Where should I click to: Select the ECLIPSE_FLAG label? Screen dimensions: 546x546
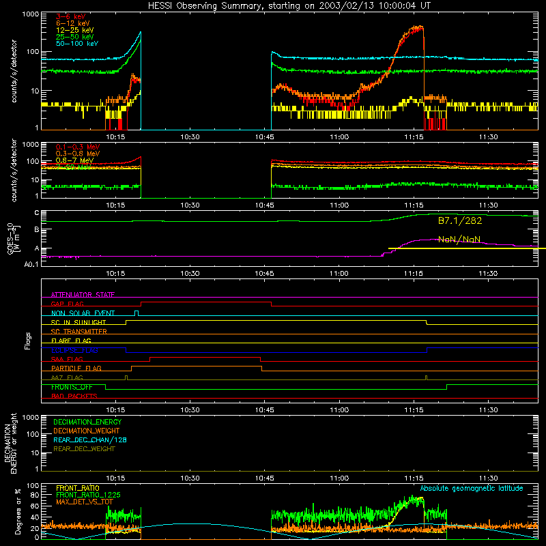(x=74, y=350)
